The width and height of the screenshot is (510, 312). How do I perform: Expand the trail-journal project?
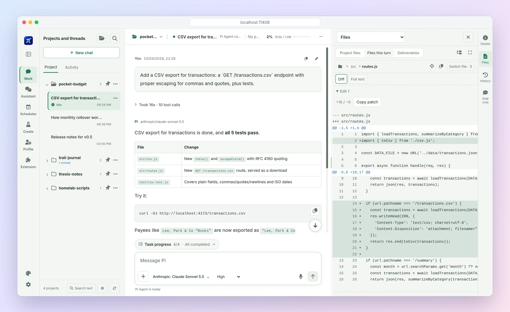tap(47, 161)
